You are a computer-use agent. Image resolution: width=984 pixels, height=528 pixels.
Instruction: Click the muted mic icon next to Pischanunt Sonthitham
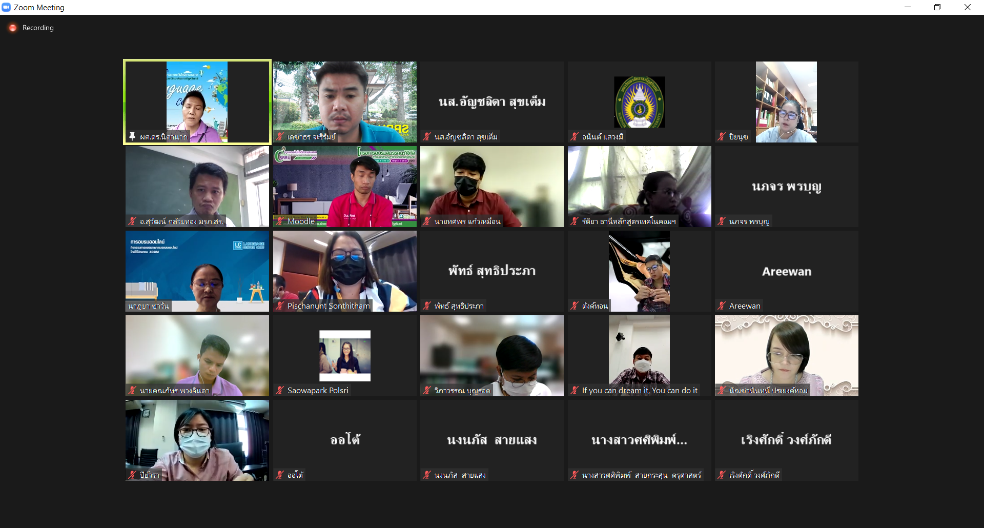tap(280, 306)
